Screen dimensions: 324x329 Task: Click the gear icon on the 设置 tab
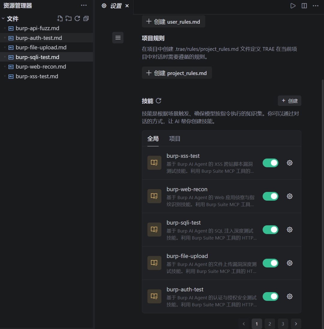point(104,6)
